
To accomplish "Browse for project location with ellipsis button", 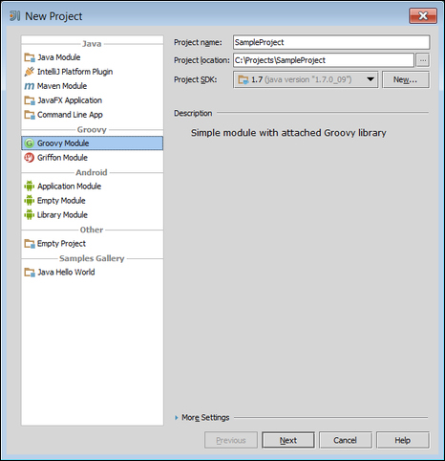I will click(x=423, y=60).
